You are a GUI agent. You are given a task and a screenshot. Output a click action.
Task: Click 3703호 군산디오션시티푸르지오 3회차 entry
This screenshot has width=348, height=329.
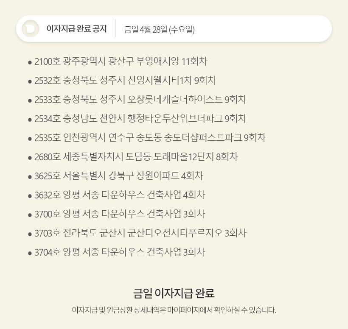tap(140, 233)
